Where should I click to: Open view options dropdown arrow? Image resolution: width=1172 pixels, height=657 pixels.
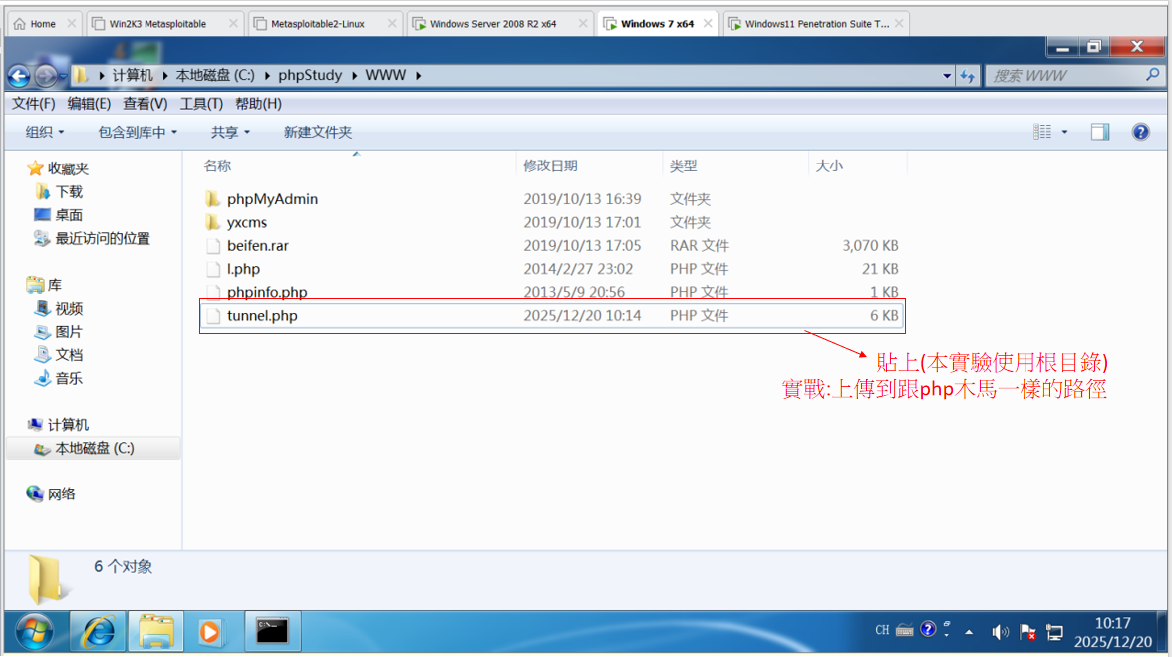pos(1065,132)
